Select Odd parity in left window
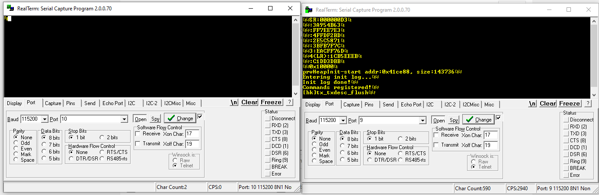 23,143
